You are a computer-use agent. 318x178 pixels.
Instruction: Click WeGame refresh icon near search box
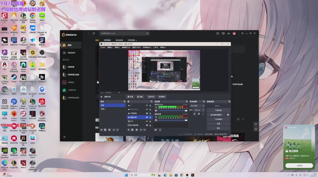94,33
